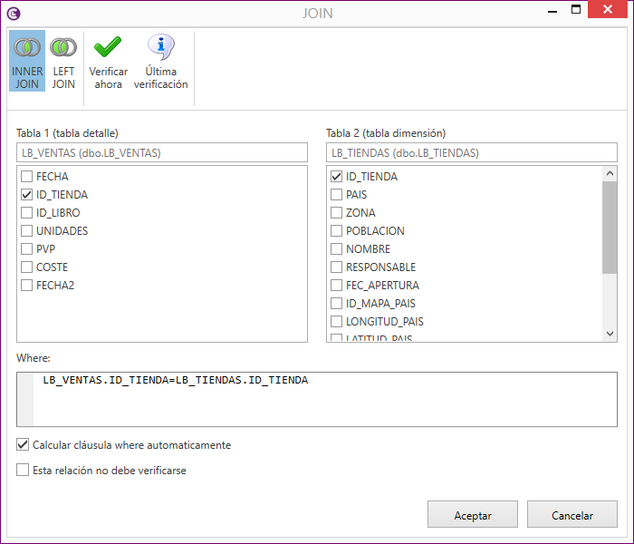Screen dimensions: 634x544
Task: Tick the UNIDADES checkbox
Action: [27, 231]
